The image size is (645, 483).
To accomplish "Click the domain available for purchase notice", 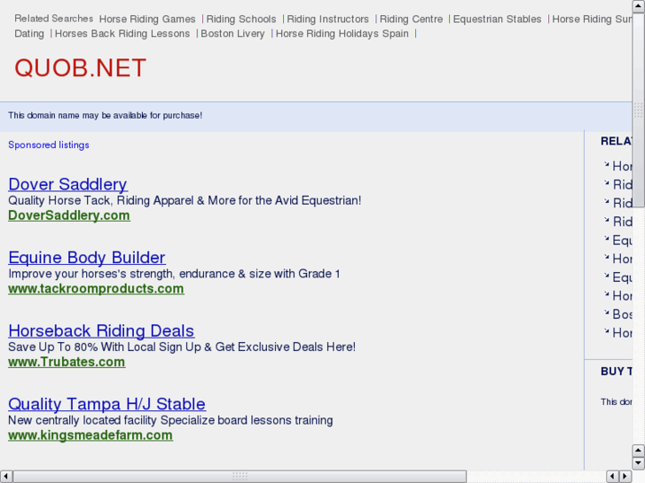I will tap(106, 115).
